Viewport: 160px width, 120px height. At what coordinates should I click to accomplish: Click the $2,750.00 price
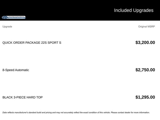tap(145, 70)
